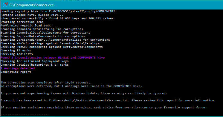The image size is (223, 117).
Task: Click the magenta "Found 1 inconsistencies" line
Action: 53,58
